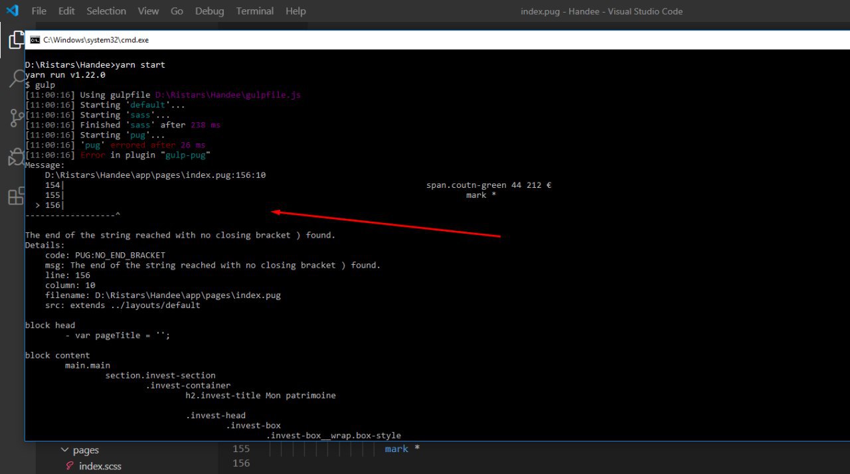Click the VS Code logo icon
The height and width of the screenshot is (474, 850).
[x=12, y=11]
